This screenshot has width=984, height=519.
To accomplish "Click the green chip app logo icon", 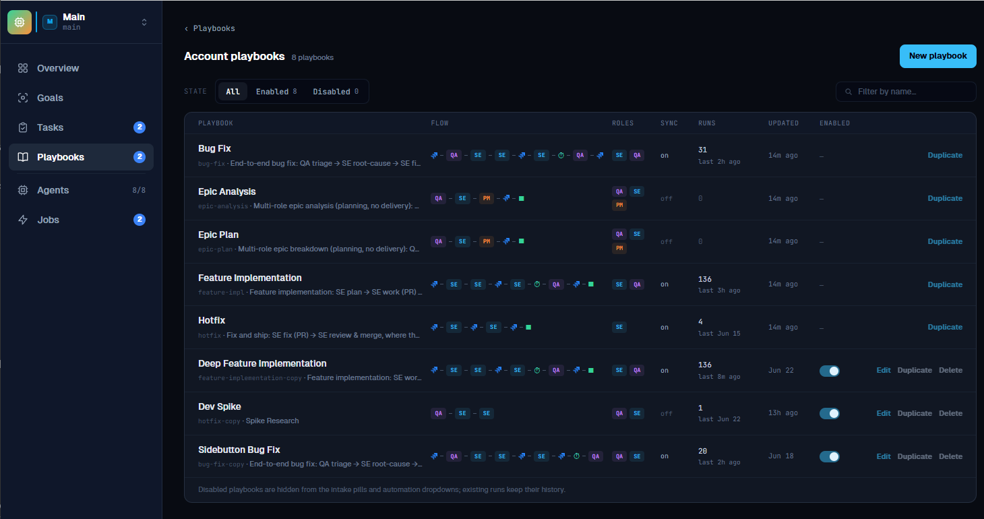I will tap(20, 22).
